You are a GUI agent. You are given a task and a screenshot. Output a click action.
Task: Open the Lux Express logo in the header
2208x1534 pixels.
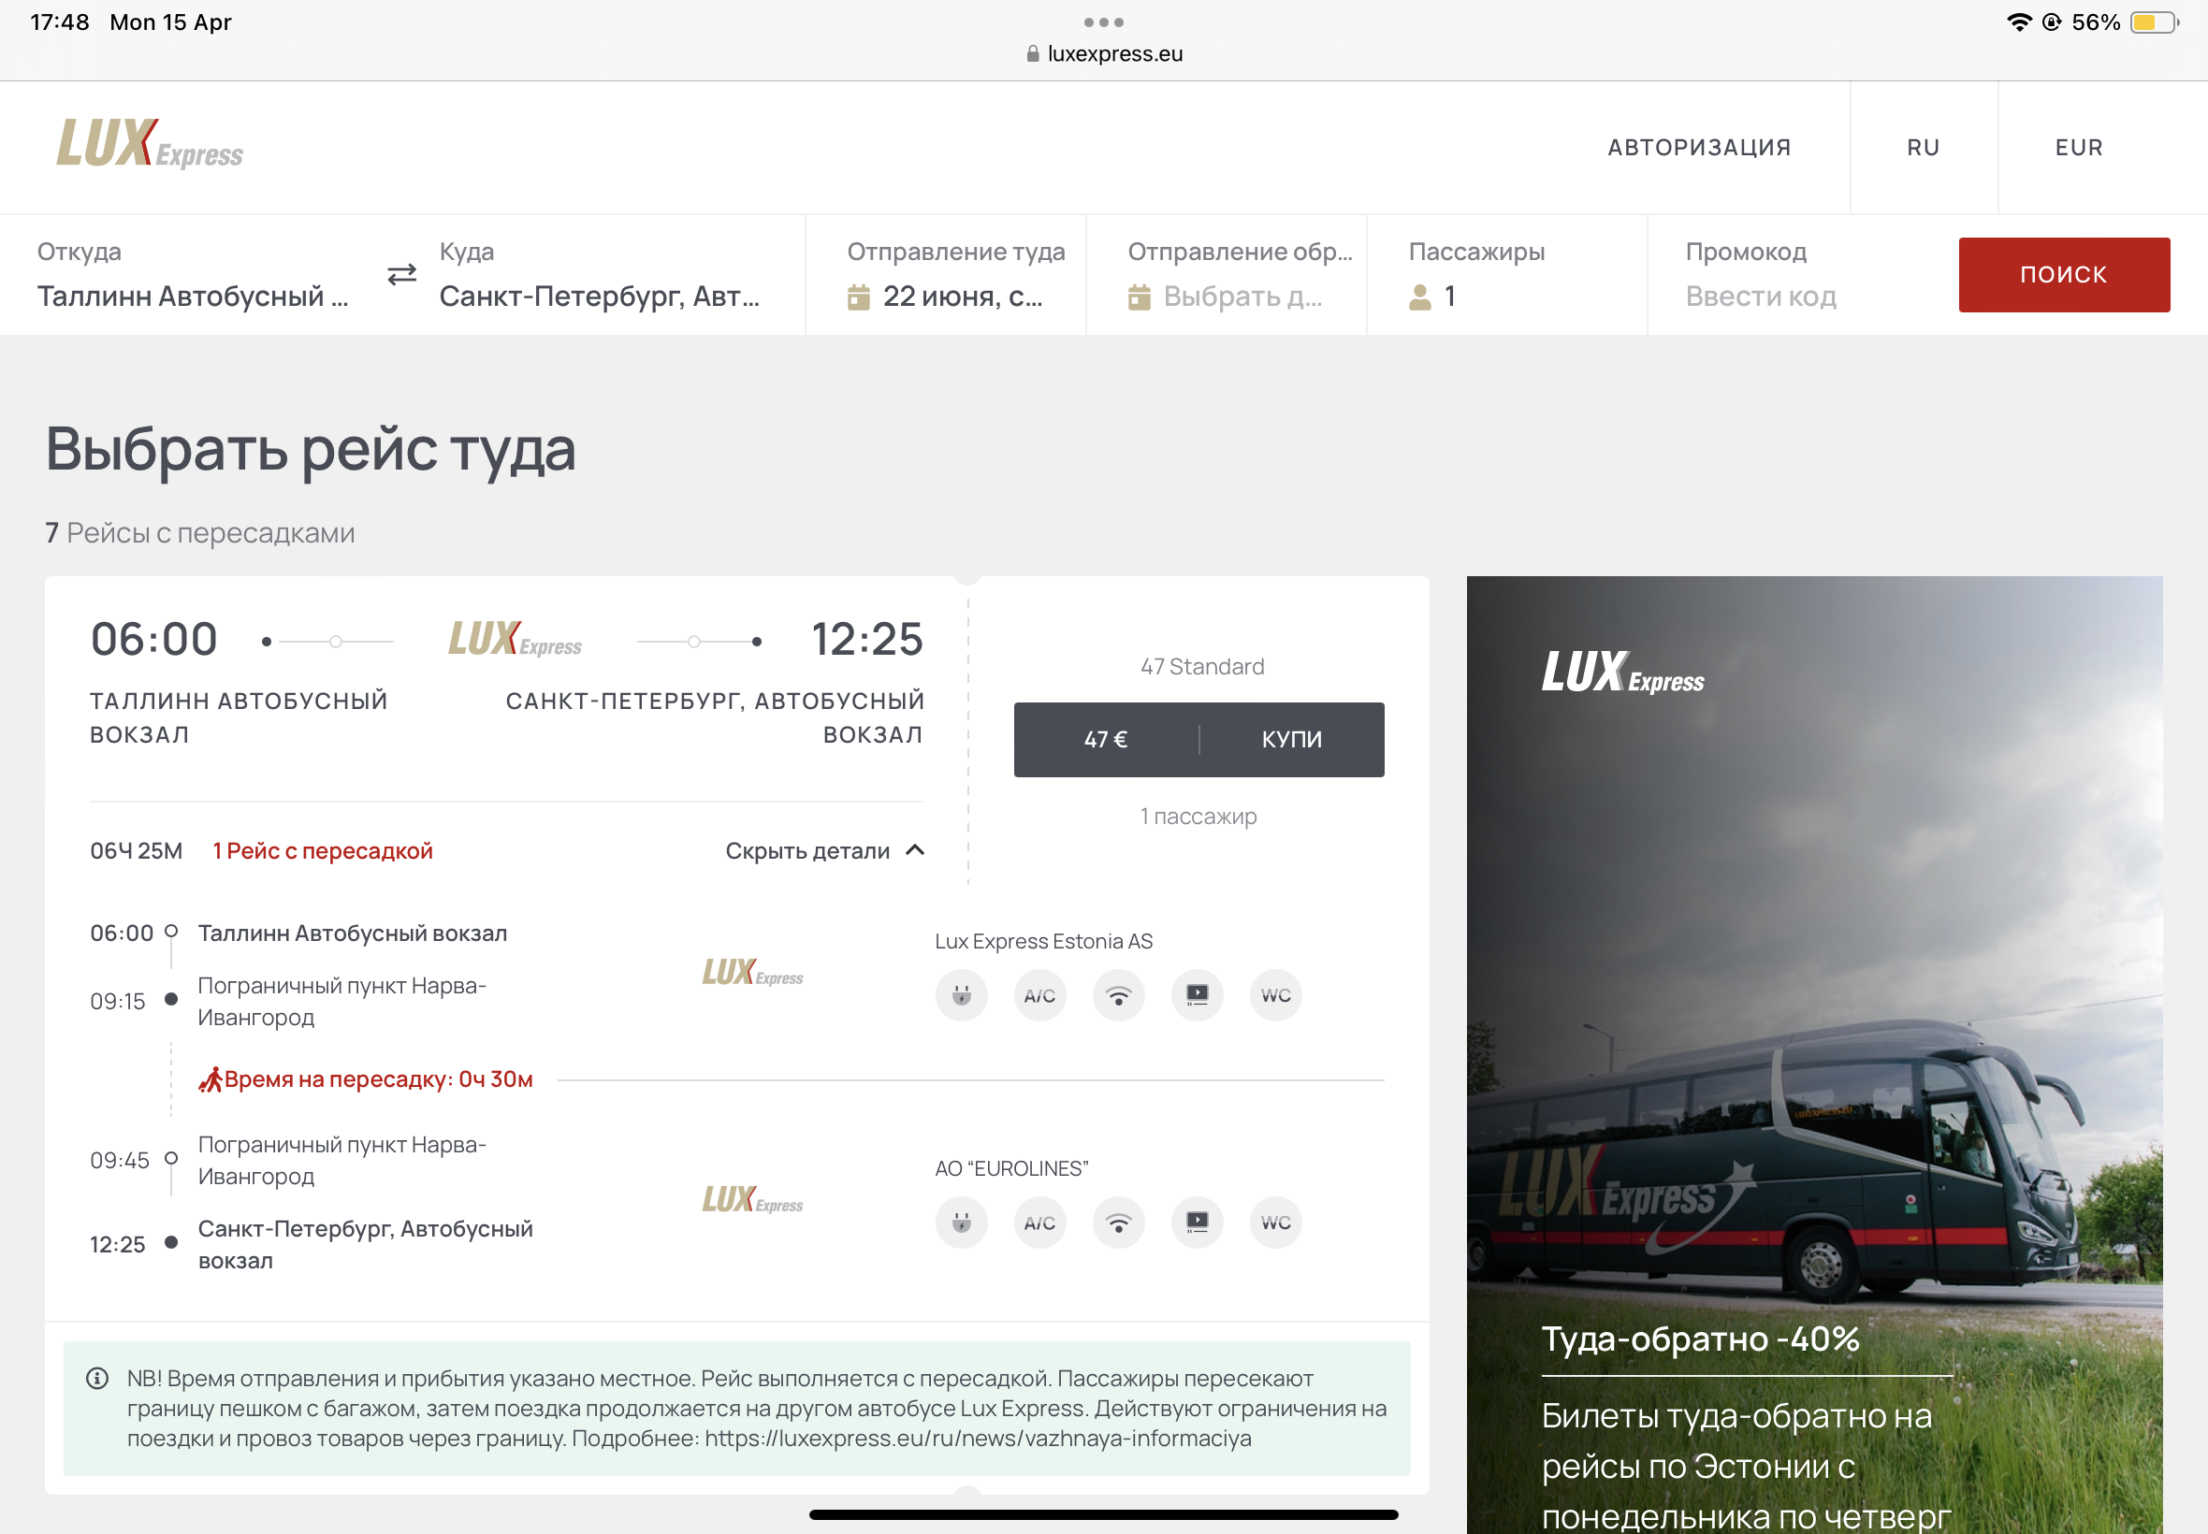[x=150, y=144]
